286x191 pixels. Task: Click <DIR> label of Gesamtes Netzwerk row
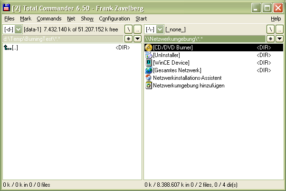(x=264, y=70)
